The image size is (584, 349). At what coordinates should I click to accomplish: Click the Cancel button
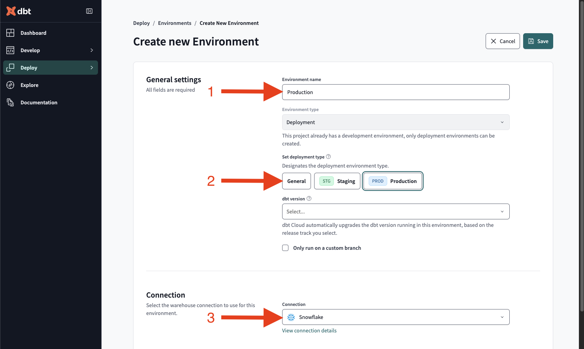coord(503,41)
